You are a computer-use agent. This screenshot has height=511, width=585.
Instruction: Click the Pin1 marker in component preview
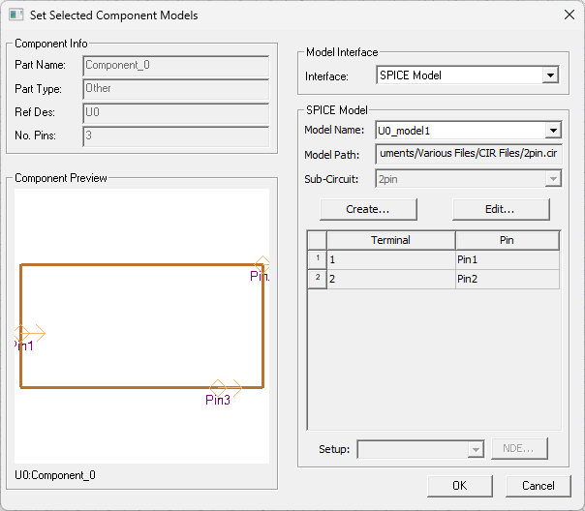click(x=22, y=333)
